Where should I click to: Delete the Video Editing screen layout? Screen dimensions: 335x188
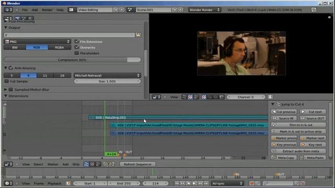[x=121, y=10]
